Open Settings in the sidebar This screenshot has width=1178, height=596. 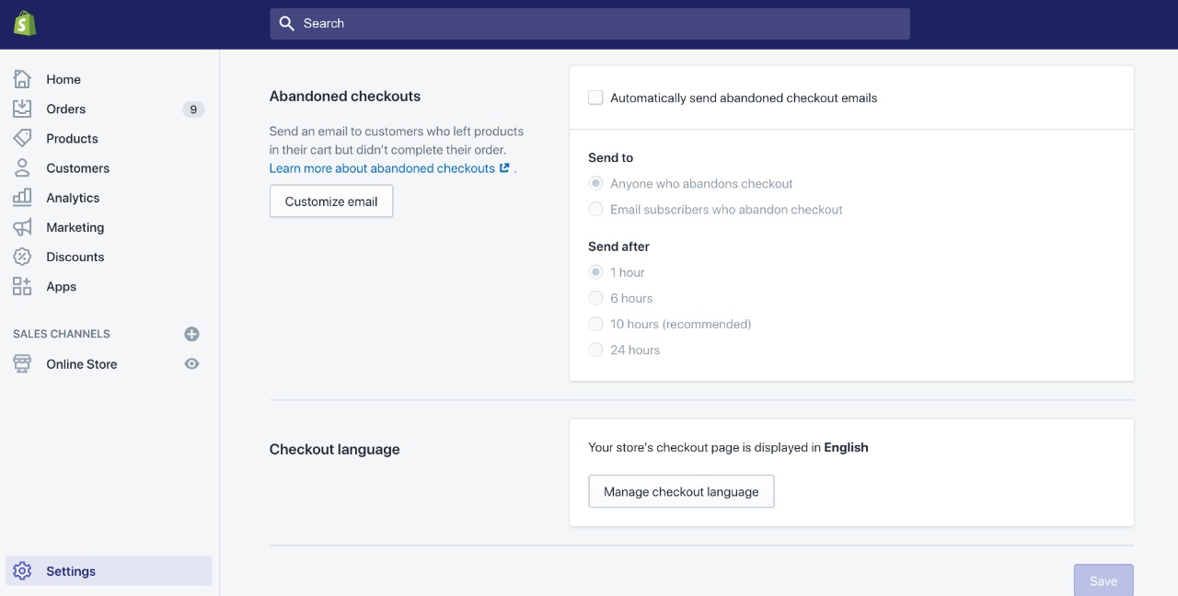[x=71, y=571]
